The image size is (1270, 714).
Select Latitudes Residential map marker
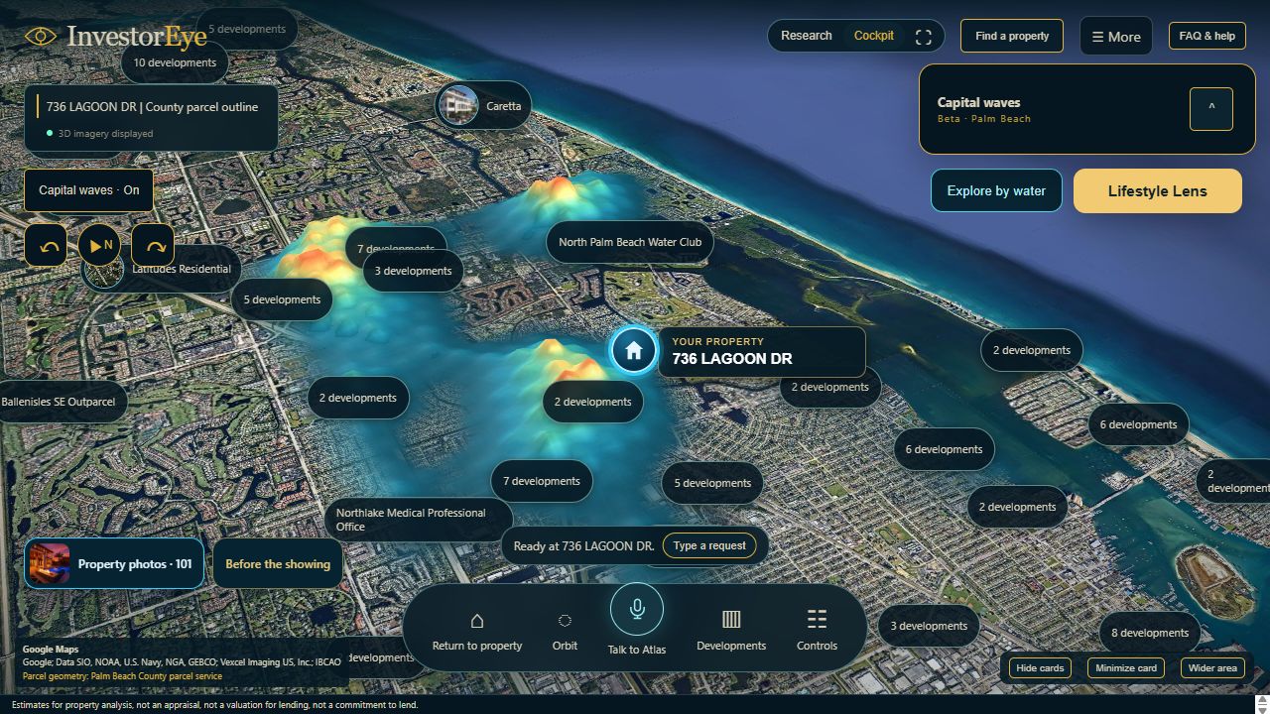tap(162, 269)
